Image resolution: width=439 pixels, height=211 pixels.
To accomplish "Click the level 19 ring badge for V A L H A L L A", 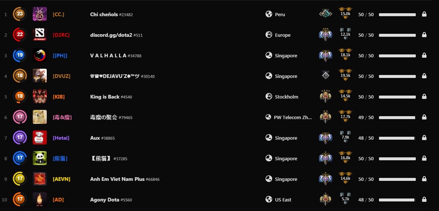I will (20, 56).
